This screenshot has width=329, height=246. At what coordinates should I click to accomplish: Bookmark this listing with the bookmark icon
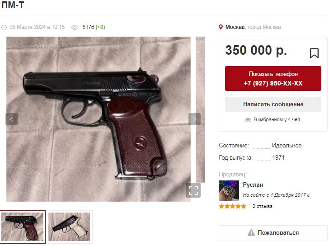coord(314,53)
